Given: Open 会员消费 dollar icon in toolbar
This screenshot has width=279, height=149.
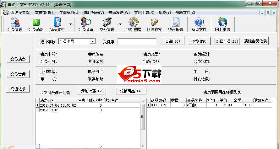Looking at the screenshot, I should pos(36,24).
